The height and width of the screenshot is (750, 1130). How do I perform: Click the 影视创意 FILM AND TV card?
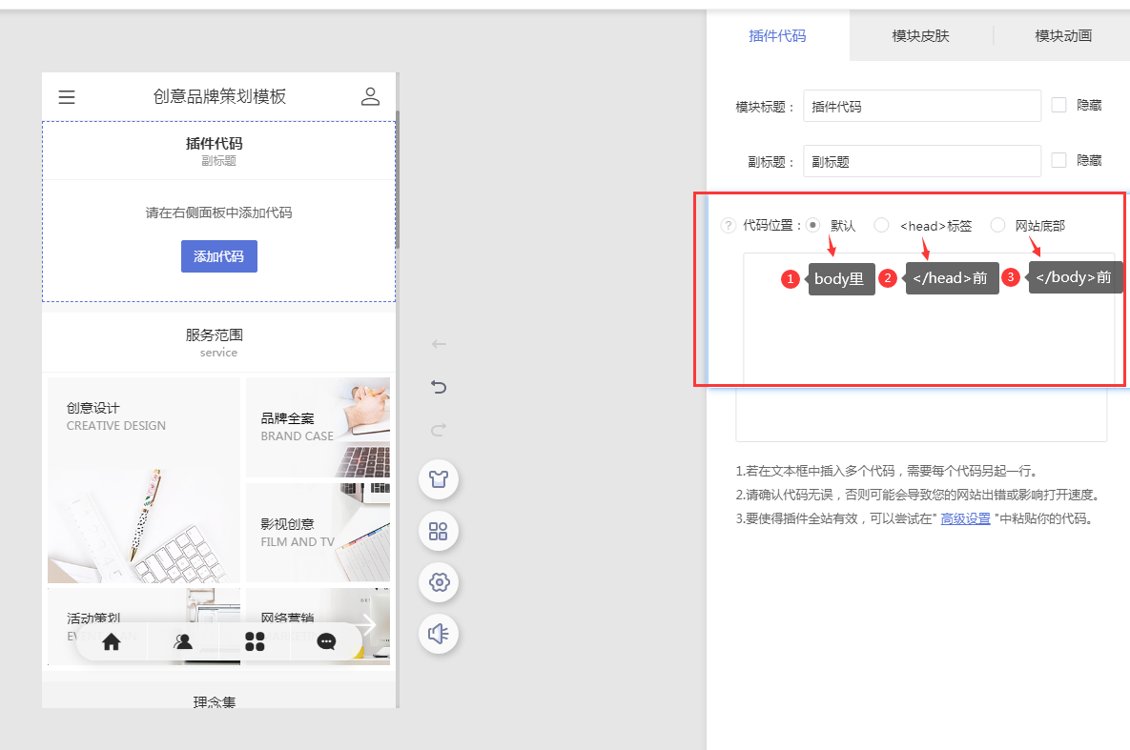coord(318,533)
